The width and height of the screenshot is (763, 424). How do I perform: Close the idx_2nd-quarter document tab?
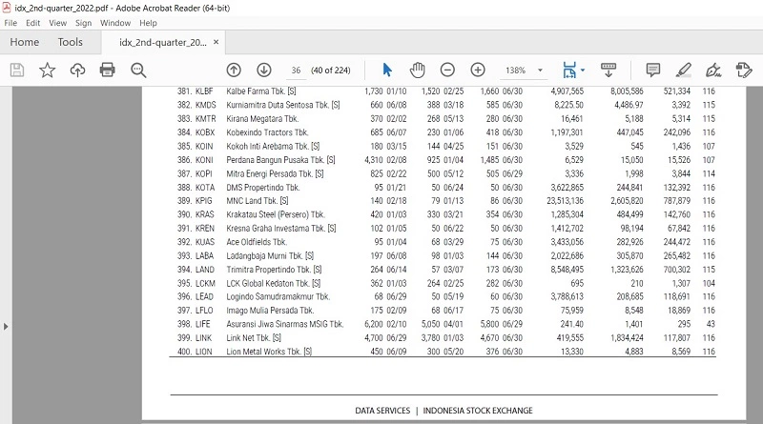tap(217, 42)
